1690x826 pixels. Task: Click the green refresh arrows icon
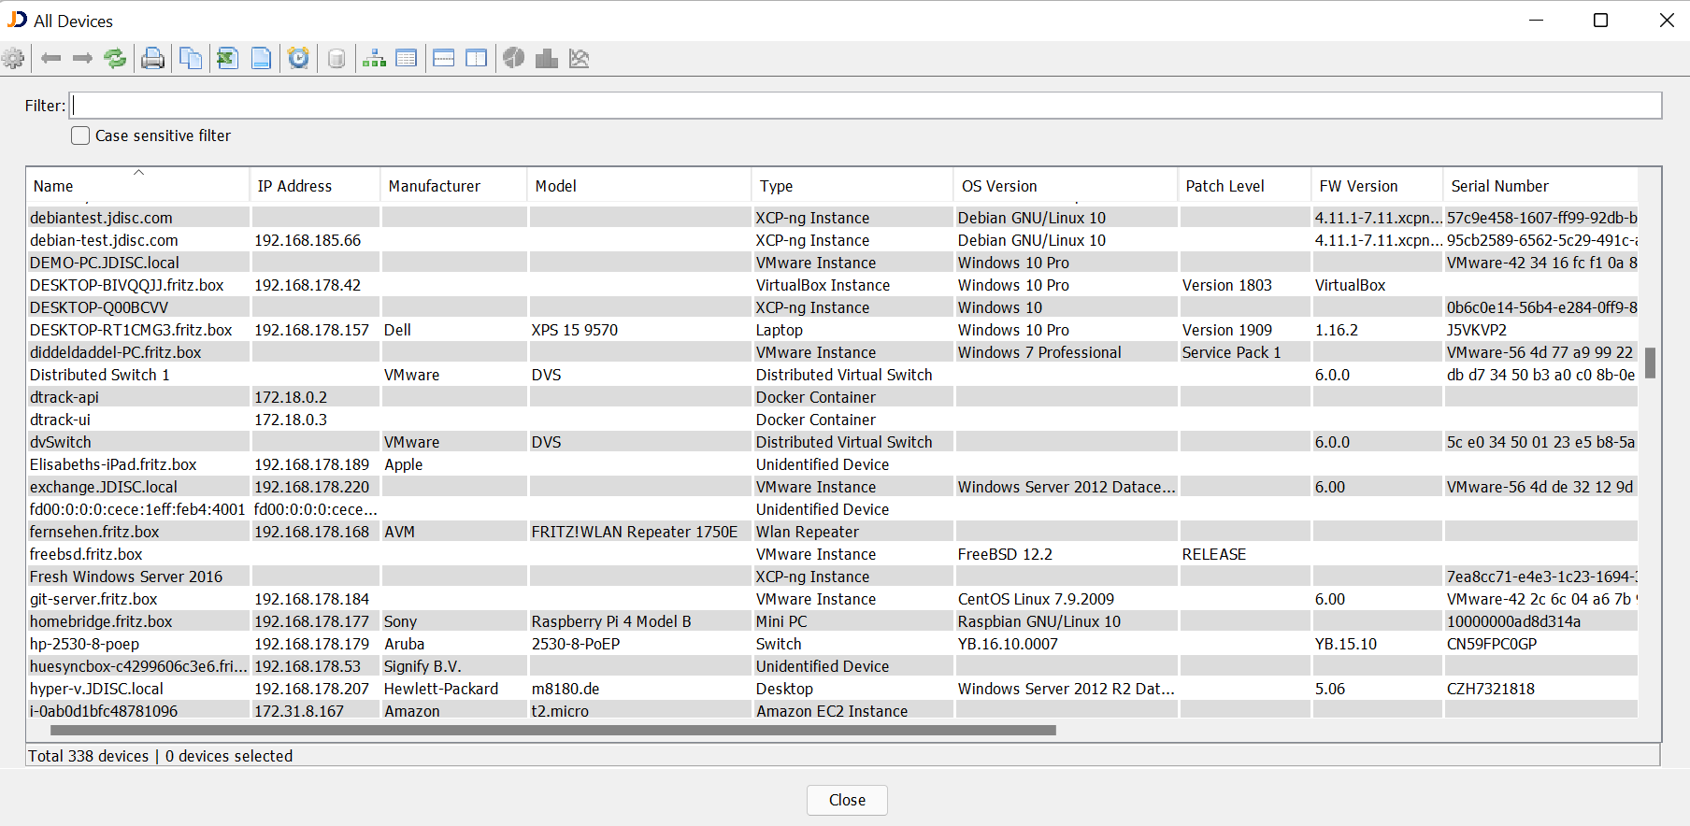coord(115,59)
